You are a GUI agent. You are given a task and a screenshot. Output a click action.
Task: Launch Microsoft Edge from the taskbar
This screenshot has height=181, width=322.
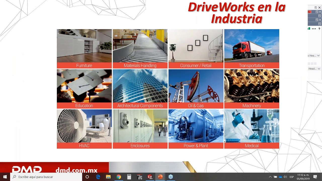click(98, 177)
